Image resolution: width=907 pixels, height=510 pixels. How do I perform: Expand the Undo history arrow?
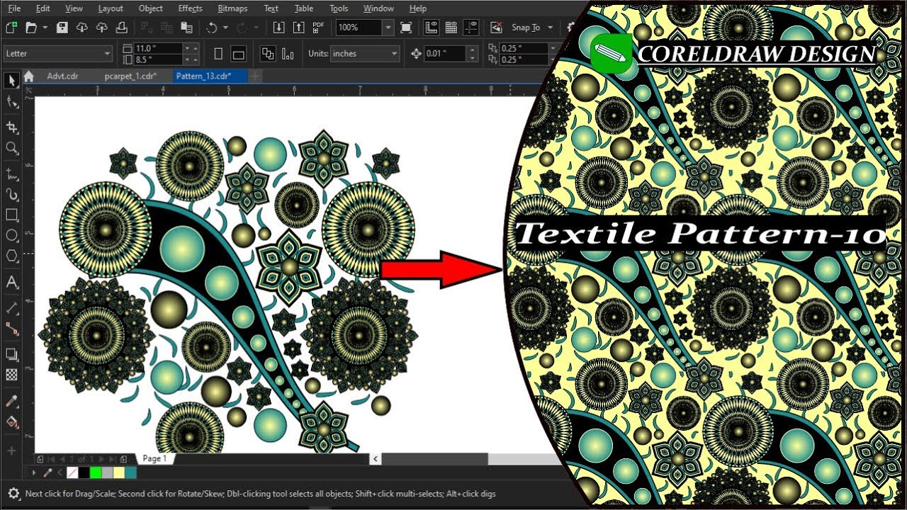coord(225,28)
